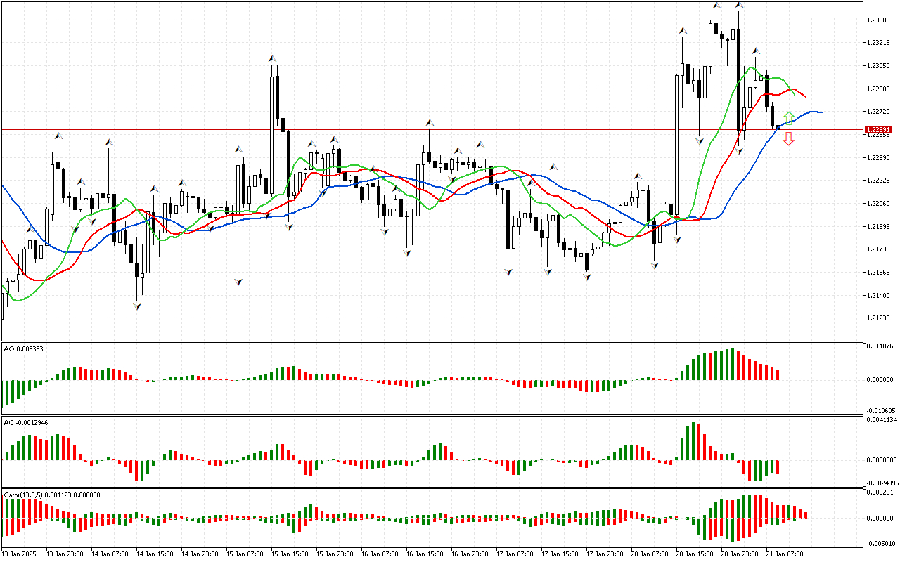The image size is (900, 562).
Task: Click the 1.21235 price scale label
Action: point(879,318)
